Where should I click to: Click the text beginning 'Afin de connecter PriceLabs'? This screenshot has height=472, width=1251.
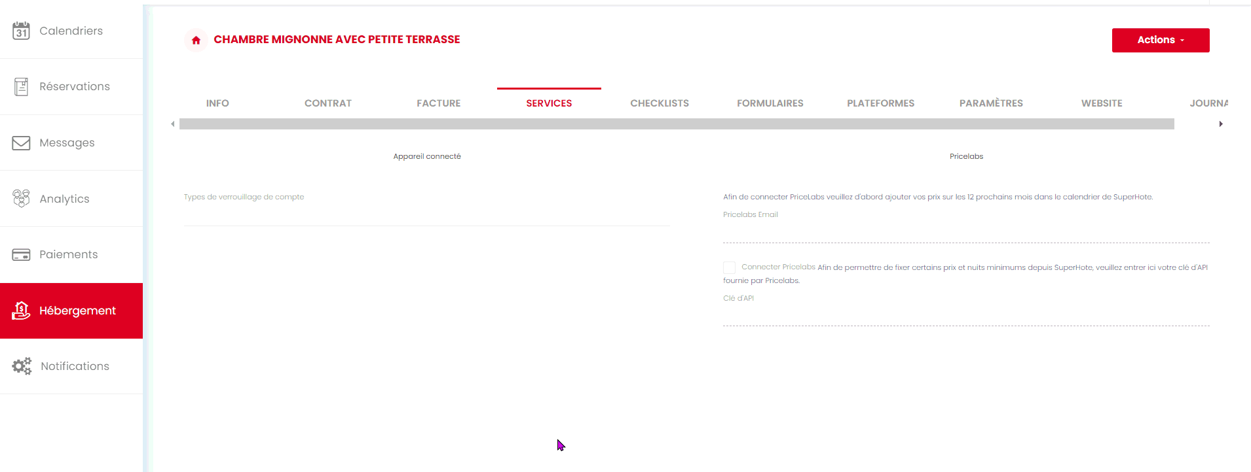pyautogui.click(x=938, y=197)
